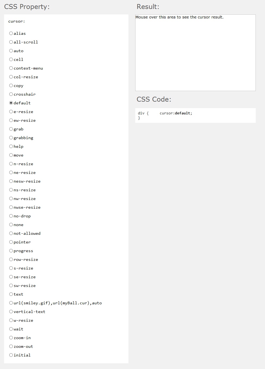This screenshot has height=369, width=265.
Task: Choose the pointer cursor option
Action: pos(11,242)
